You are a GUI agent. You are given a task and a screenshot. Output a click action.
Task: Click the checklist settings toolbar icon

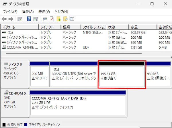72,19
